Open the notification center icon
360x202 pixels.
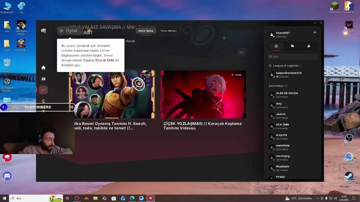[354, 198]
